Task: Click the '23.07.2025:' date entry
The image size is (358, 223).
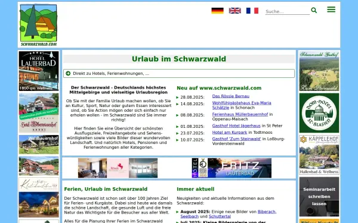Action: click(x=192, y=133)
